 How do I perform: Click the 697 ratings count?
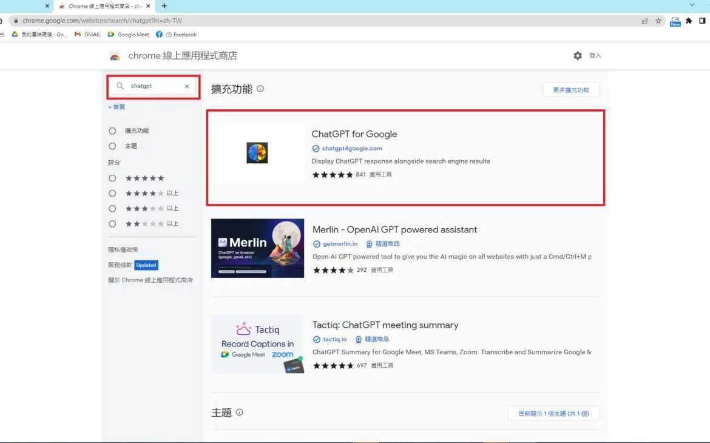362,365
